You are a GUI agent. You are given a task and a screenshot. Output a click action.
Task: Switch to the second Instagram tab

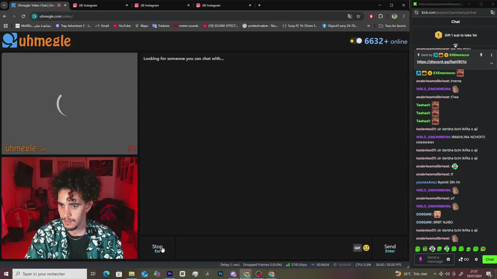pos(162,5)
